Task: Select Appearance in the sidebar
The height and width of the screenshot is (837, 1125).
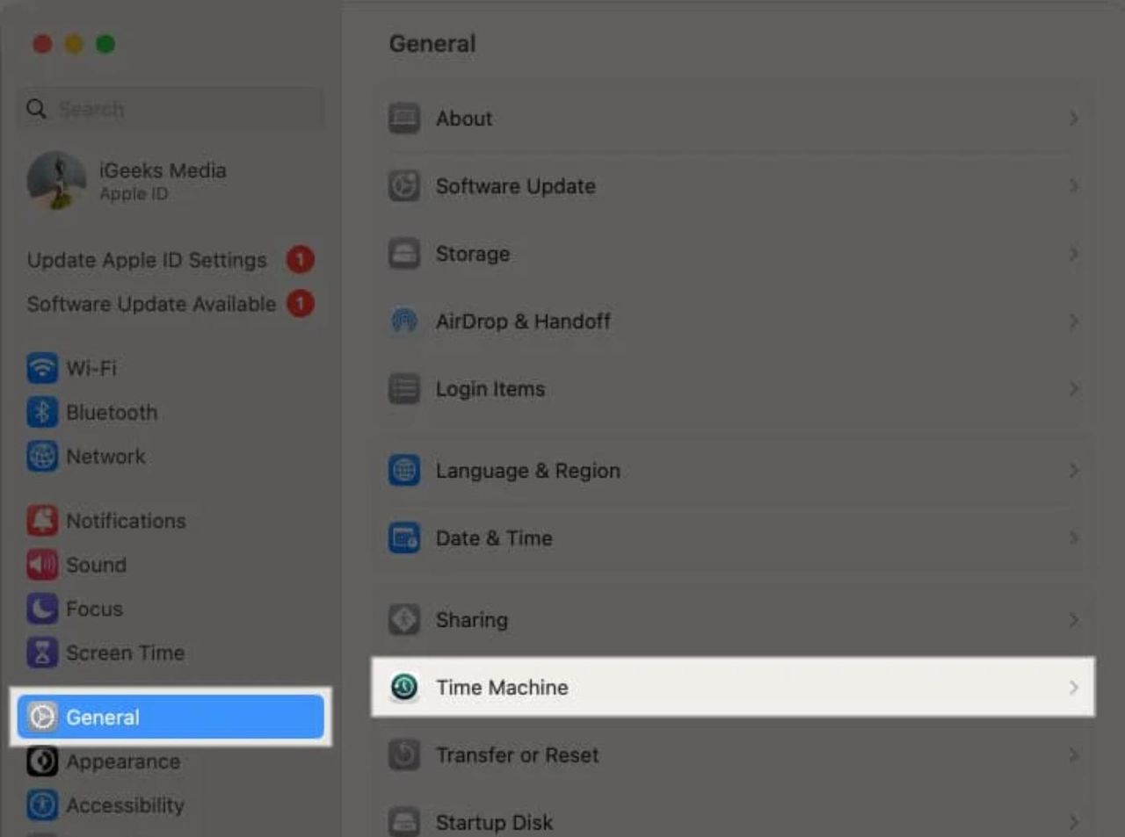Action: click(x=123, y=761)
